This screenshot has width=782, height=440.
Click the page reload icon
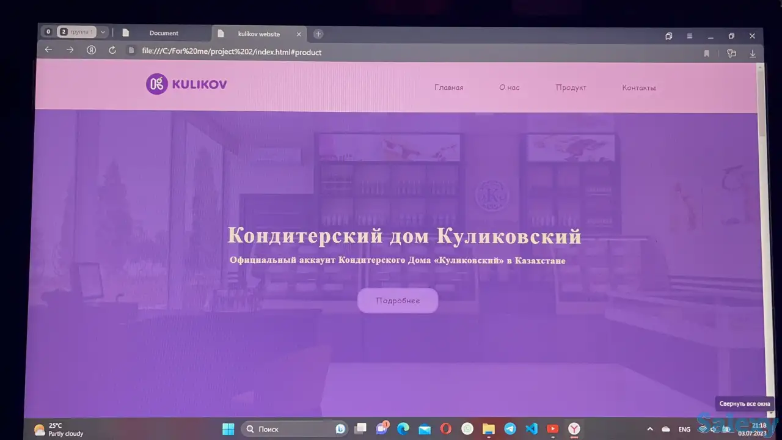point(112,51)
